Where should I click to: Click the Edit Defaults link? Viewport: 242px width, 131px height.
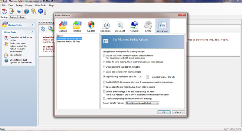[16, 55]
